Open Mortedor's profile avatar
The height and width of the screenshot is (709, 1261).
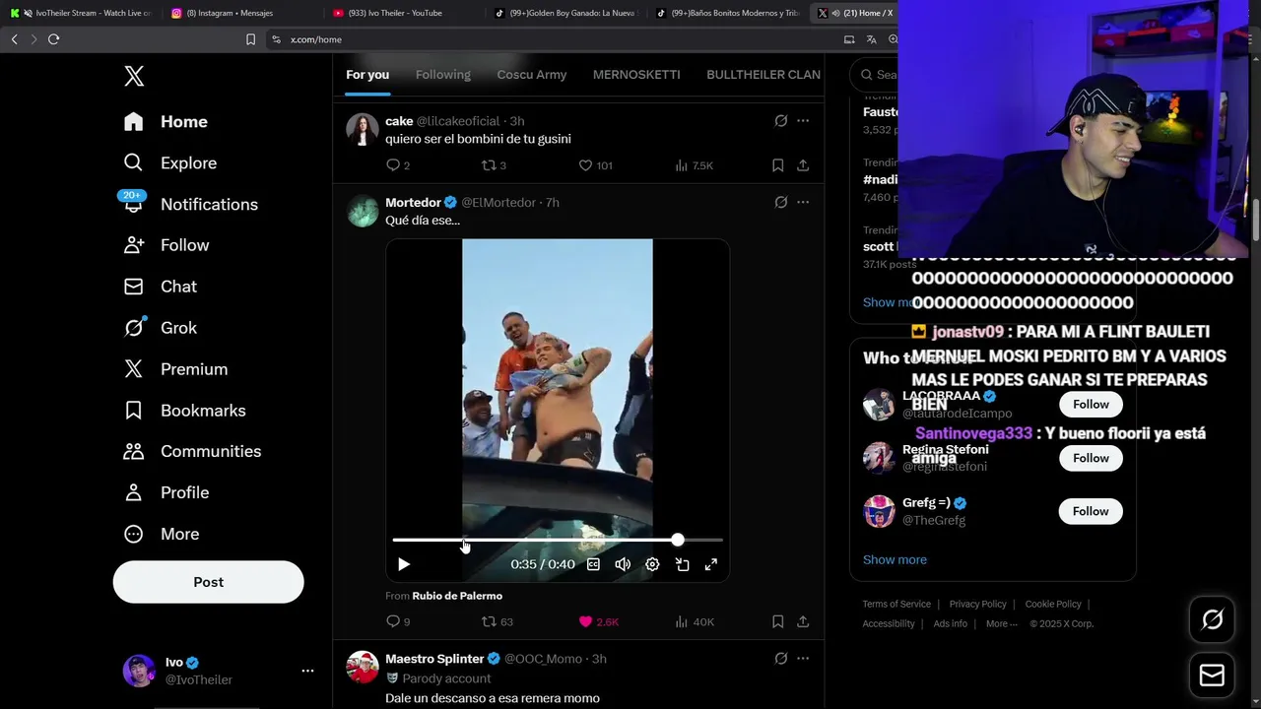363,211
